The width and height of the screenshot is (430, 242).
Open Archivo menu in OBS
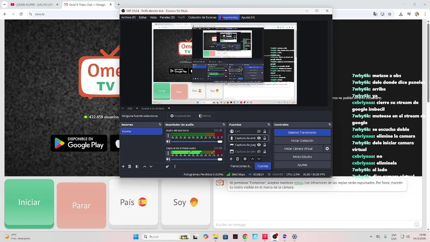pos(128,17)
